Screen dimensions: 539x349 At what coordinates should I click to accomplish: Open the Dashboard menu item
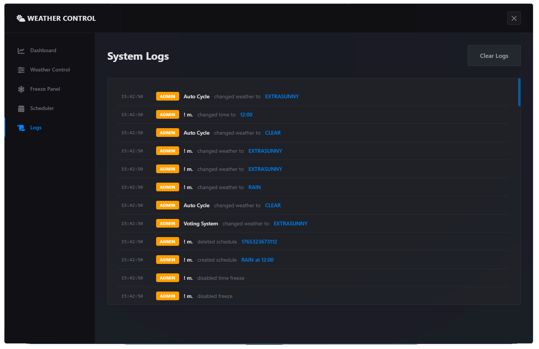point(50,51)
